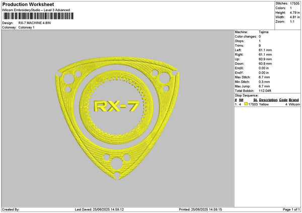
Task: Click the Trims value 9
Action: (260, 46)
